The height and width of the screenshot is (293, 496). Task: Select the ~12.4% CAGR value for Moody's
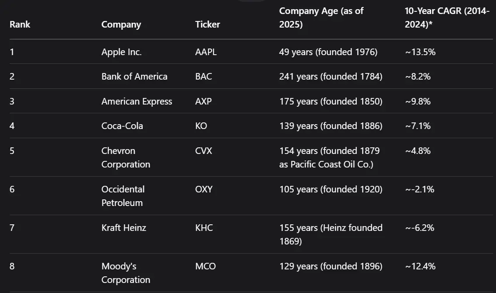pyautogui.click(x=420, y=266)
